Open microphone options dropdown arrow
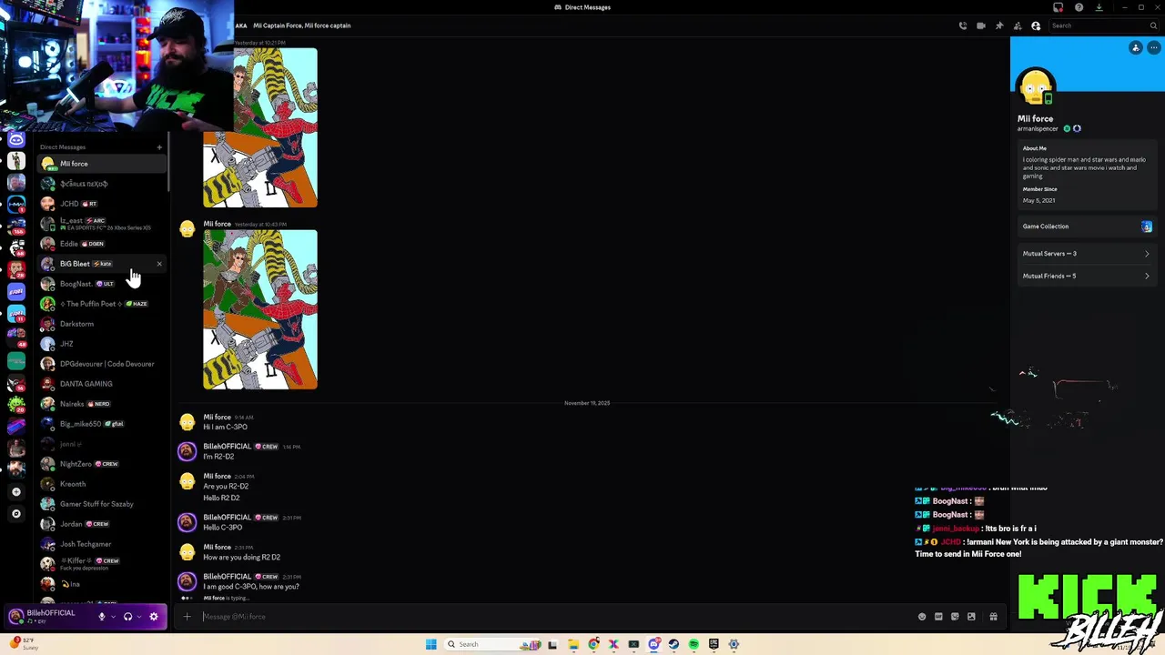 click(x=113, y=617)
